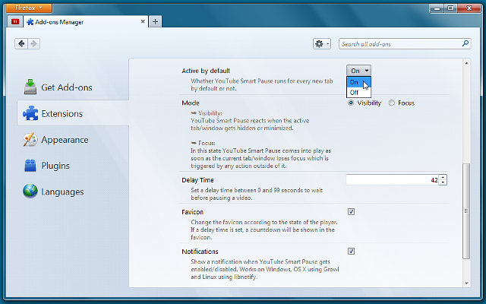This screenshot has width=486, height=304.
Task: Click the Languages globe icon
Action: (x=30, y=192)
